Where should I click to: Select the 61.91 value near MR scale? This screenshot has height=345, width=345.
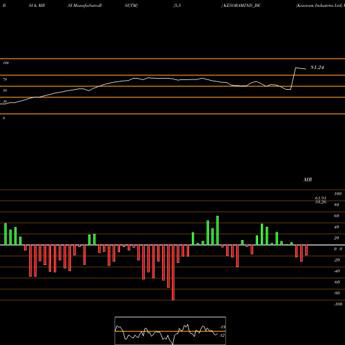coord(321,198)
